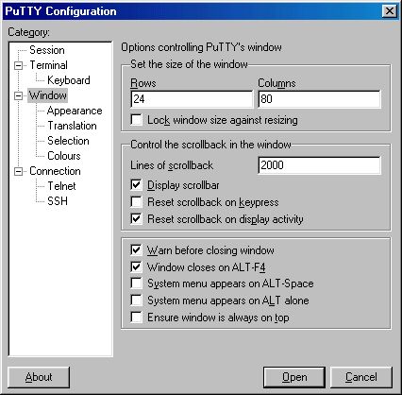
Task: Enable Reset scrollback on keypress
Action: (x=136, y=202)
